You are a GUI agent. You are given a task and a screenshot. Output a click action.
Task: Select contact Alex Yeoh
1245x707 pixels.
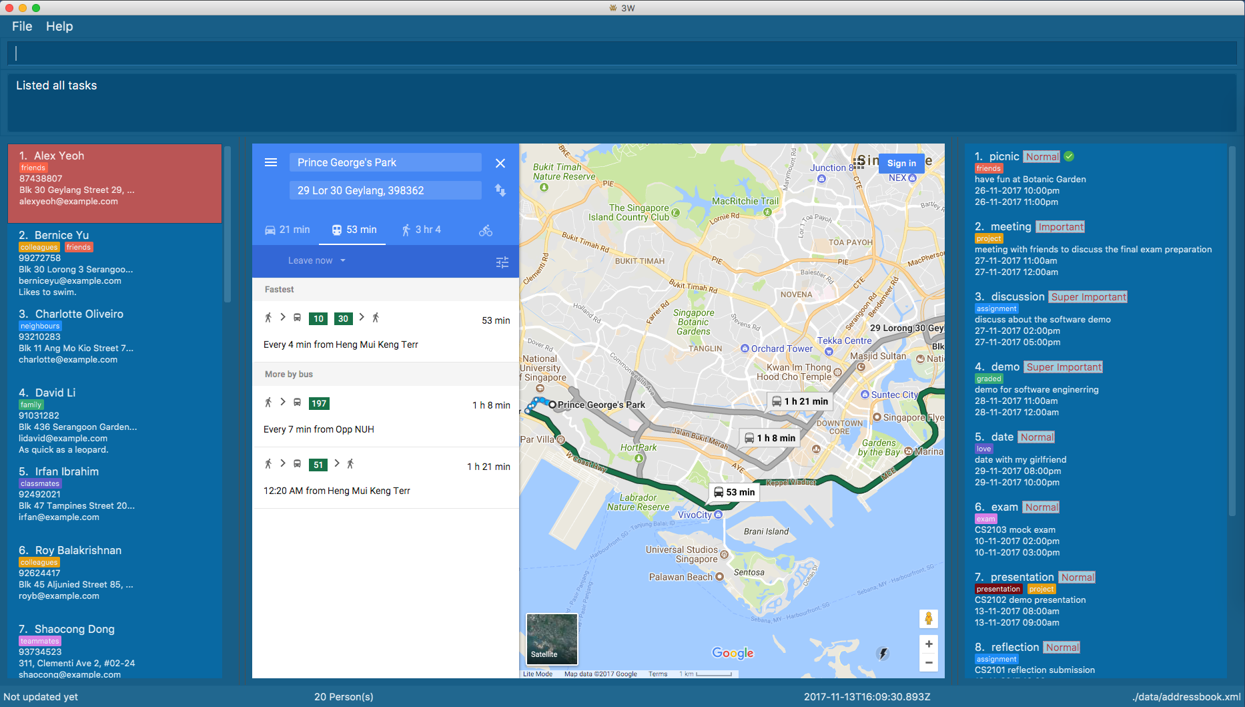point(115,184)
